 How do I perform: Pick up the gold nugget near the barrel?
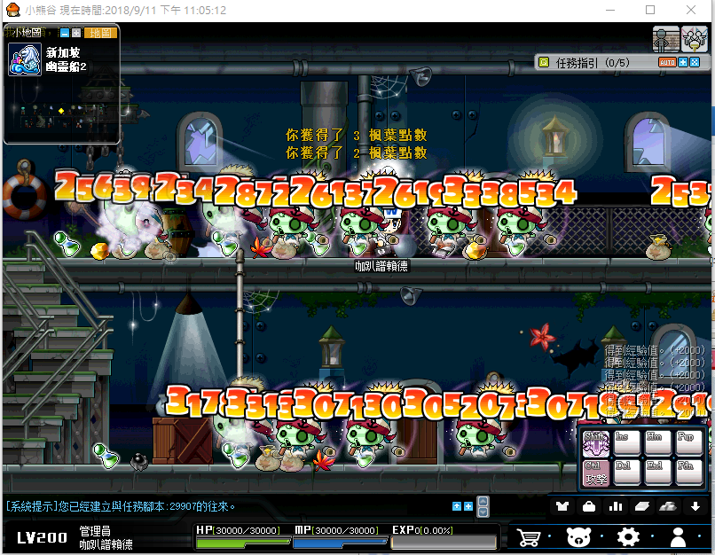(100, 251)
